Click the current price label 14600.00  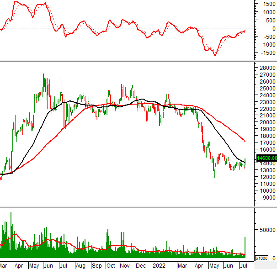(266, 158)
